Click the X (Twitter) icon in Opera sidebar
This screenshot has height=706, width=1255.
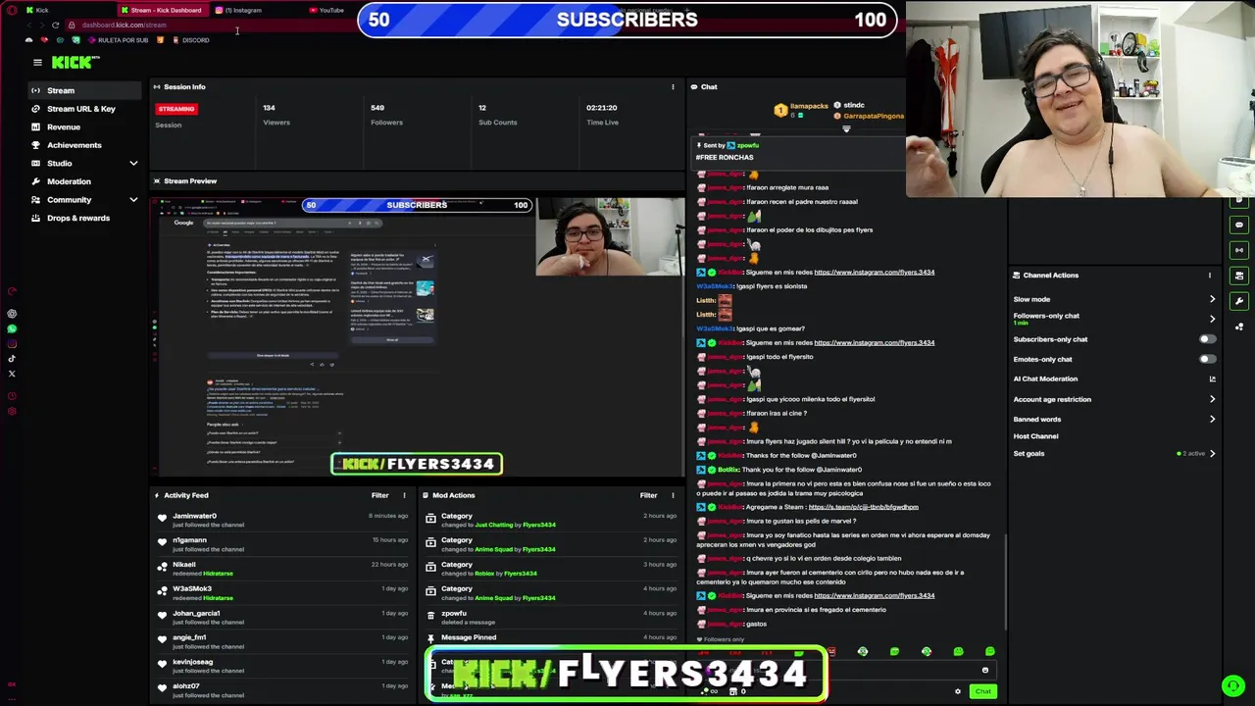[12, 374]
